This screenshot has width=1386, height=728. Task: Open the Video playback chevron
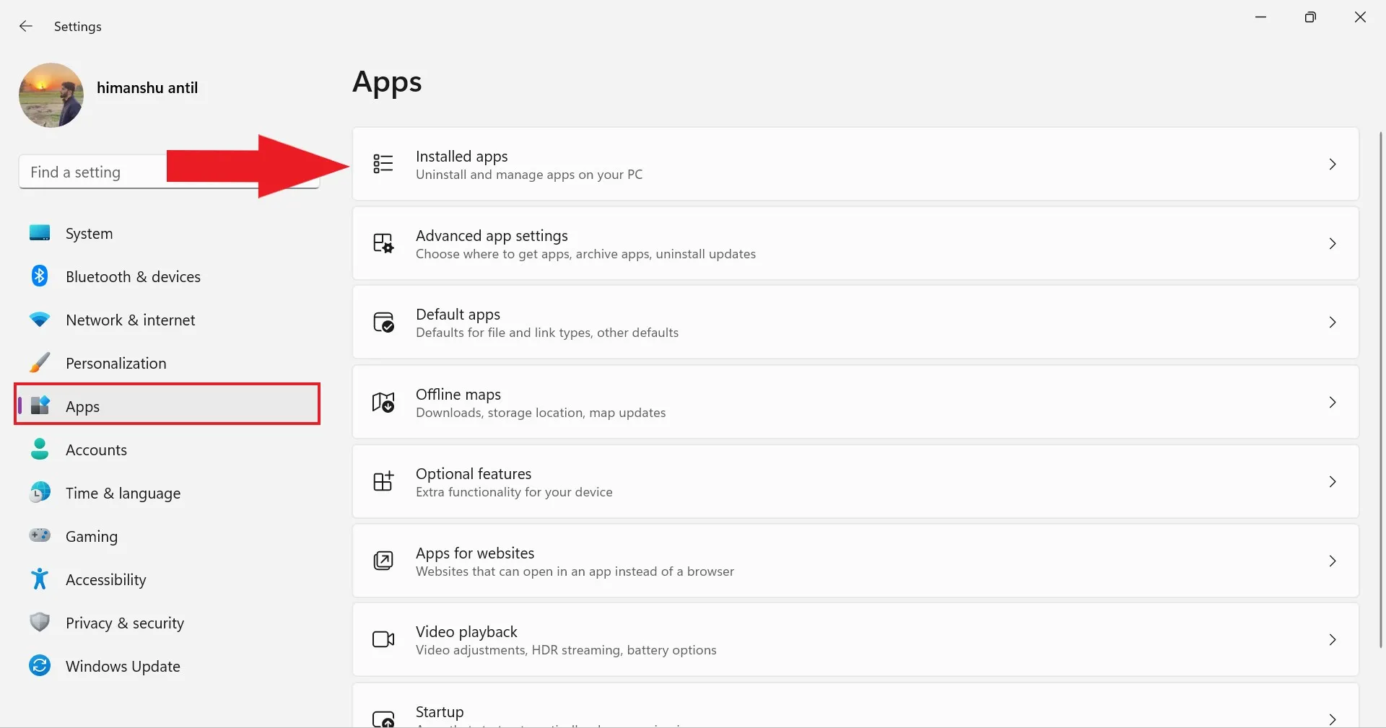click(x=1333, y=639)
